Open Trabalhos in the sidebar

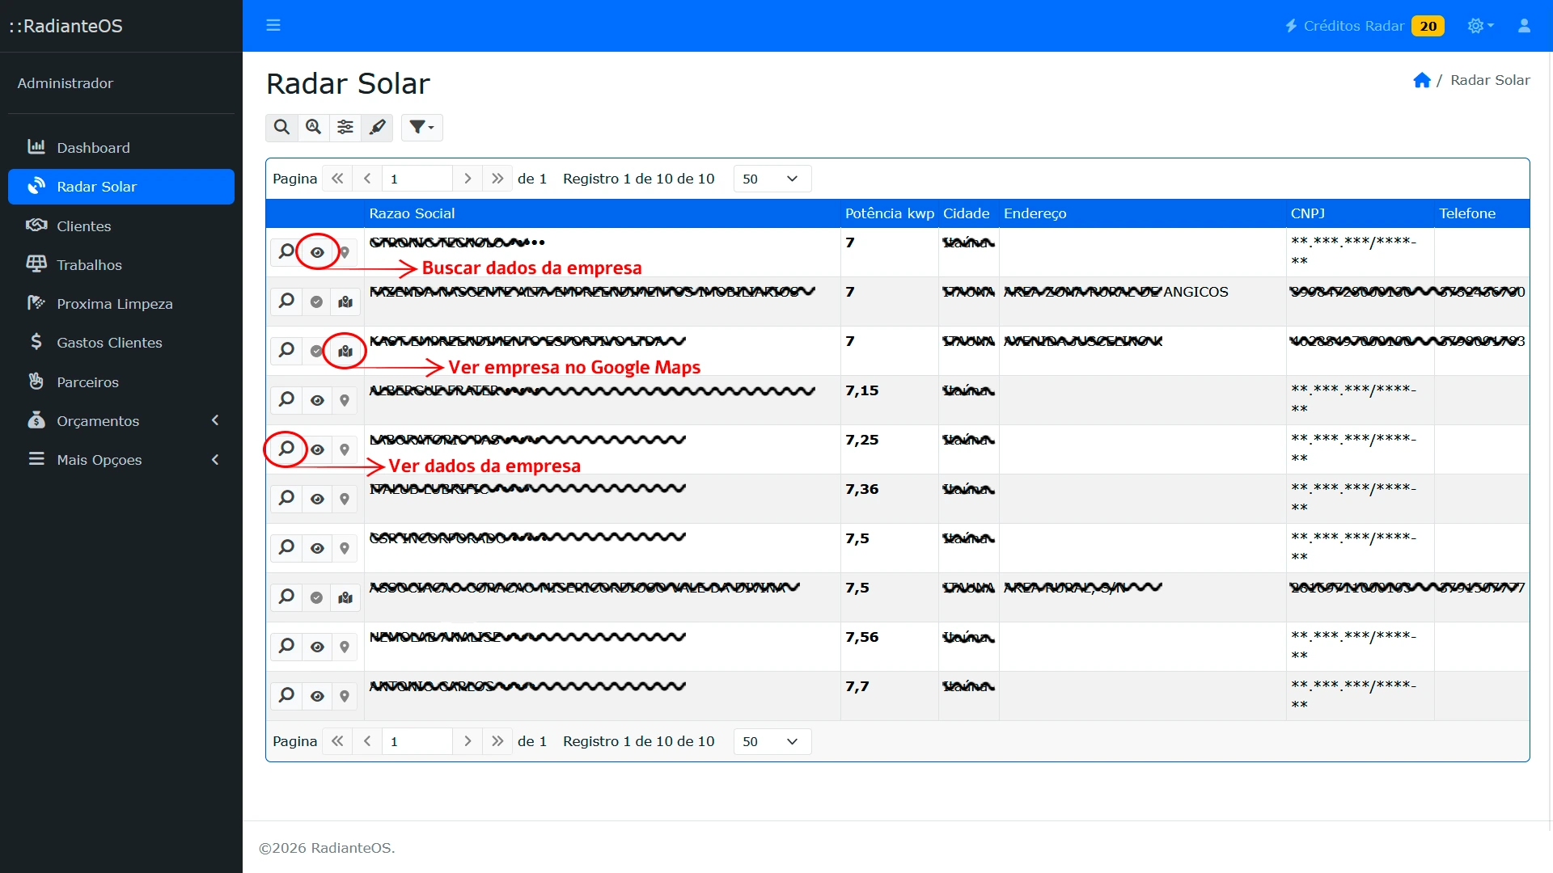(x=121, y=264)
